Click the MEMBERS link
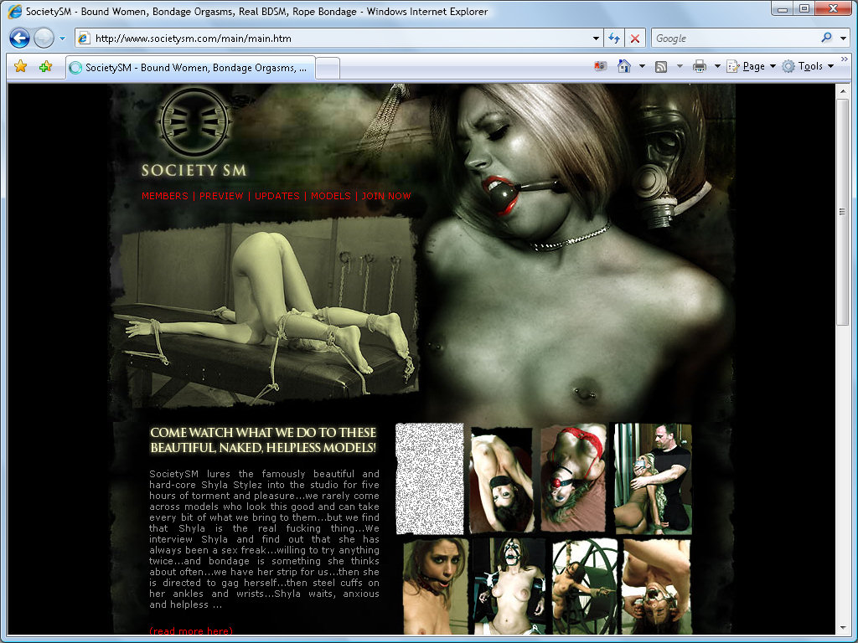The image size is (858, 643). pyautogui.click(x=165, y=196)
